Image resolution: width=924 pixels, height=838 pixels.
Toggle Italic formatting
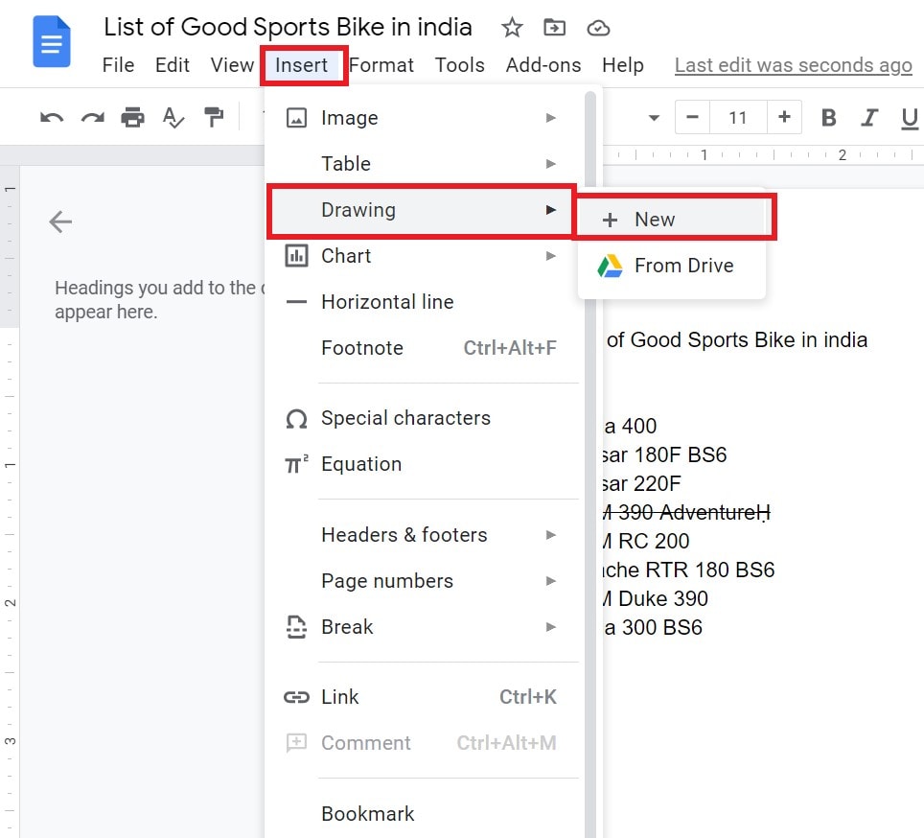point(869,116)
